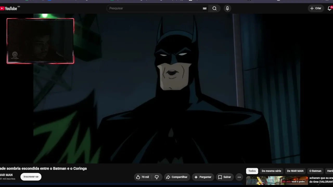333x187 pixels.
Task: Open the 'acharam que eu era' video title
Action: [x=321, y=180]
